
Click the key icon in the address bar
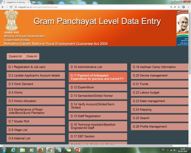(x=175, y=7)
